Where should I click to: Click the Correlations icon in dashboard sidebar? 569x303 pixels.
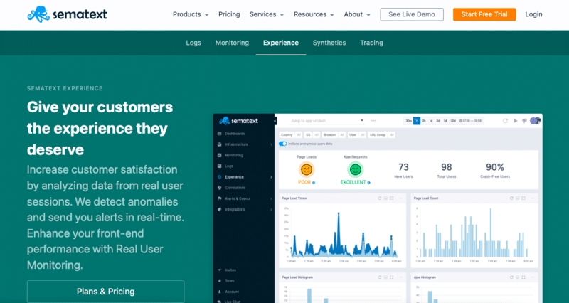tap(219, 188)
